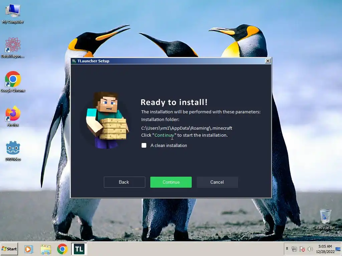Screen dimensions: 342x256
Task: Cancel the TLauncher installation
Action: click(x=217, y=182)
